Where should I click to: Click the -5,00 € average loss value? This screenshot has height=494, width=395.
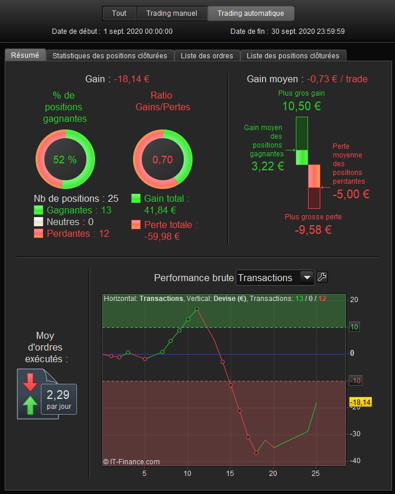coord(351,194)
